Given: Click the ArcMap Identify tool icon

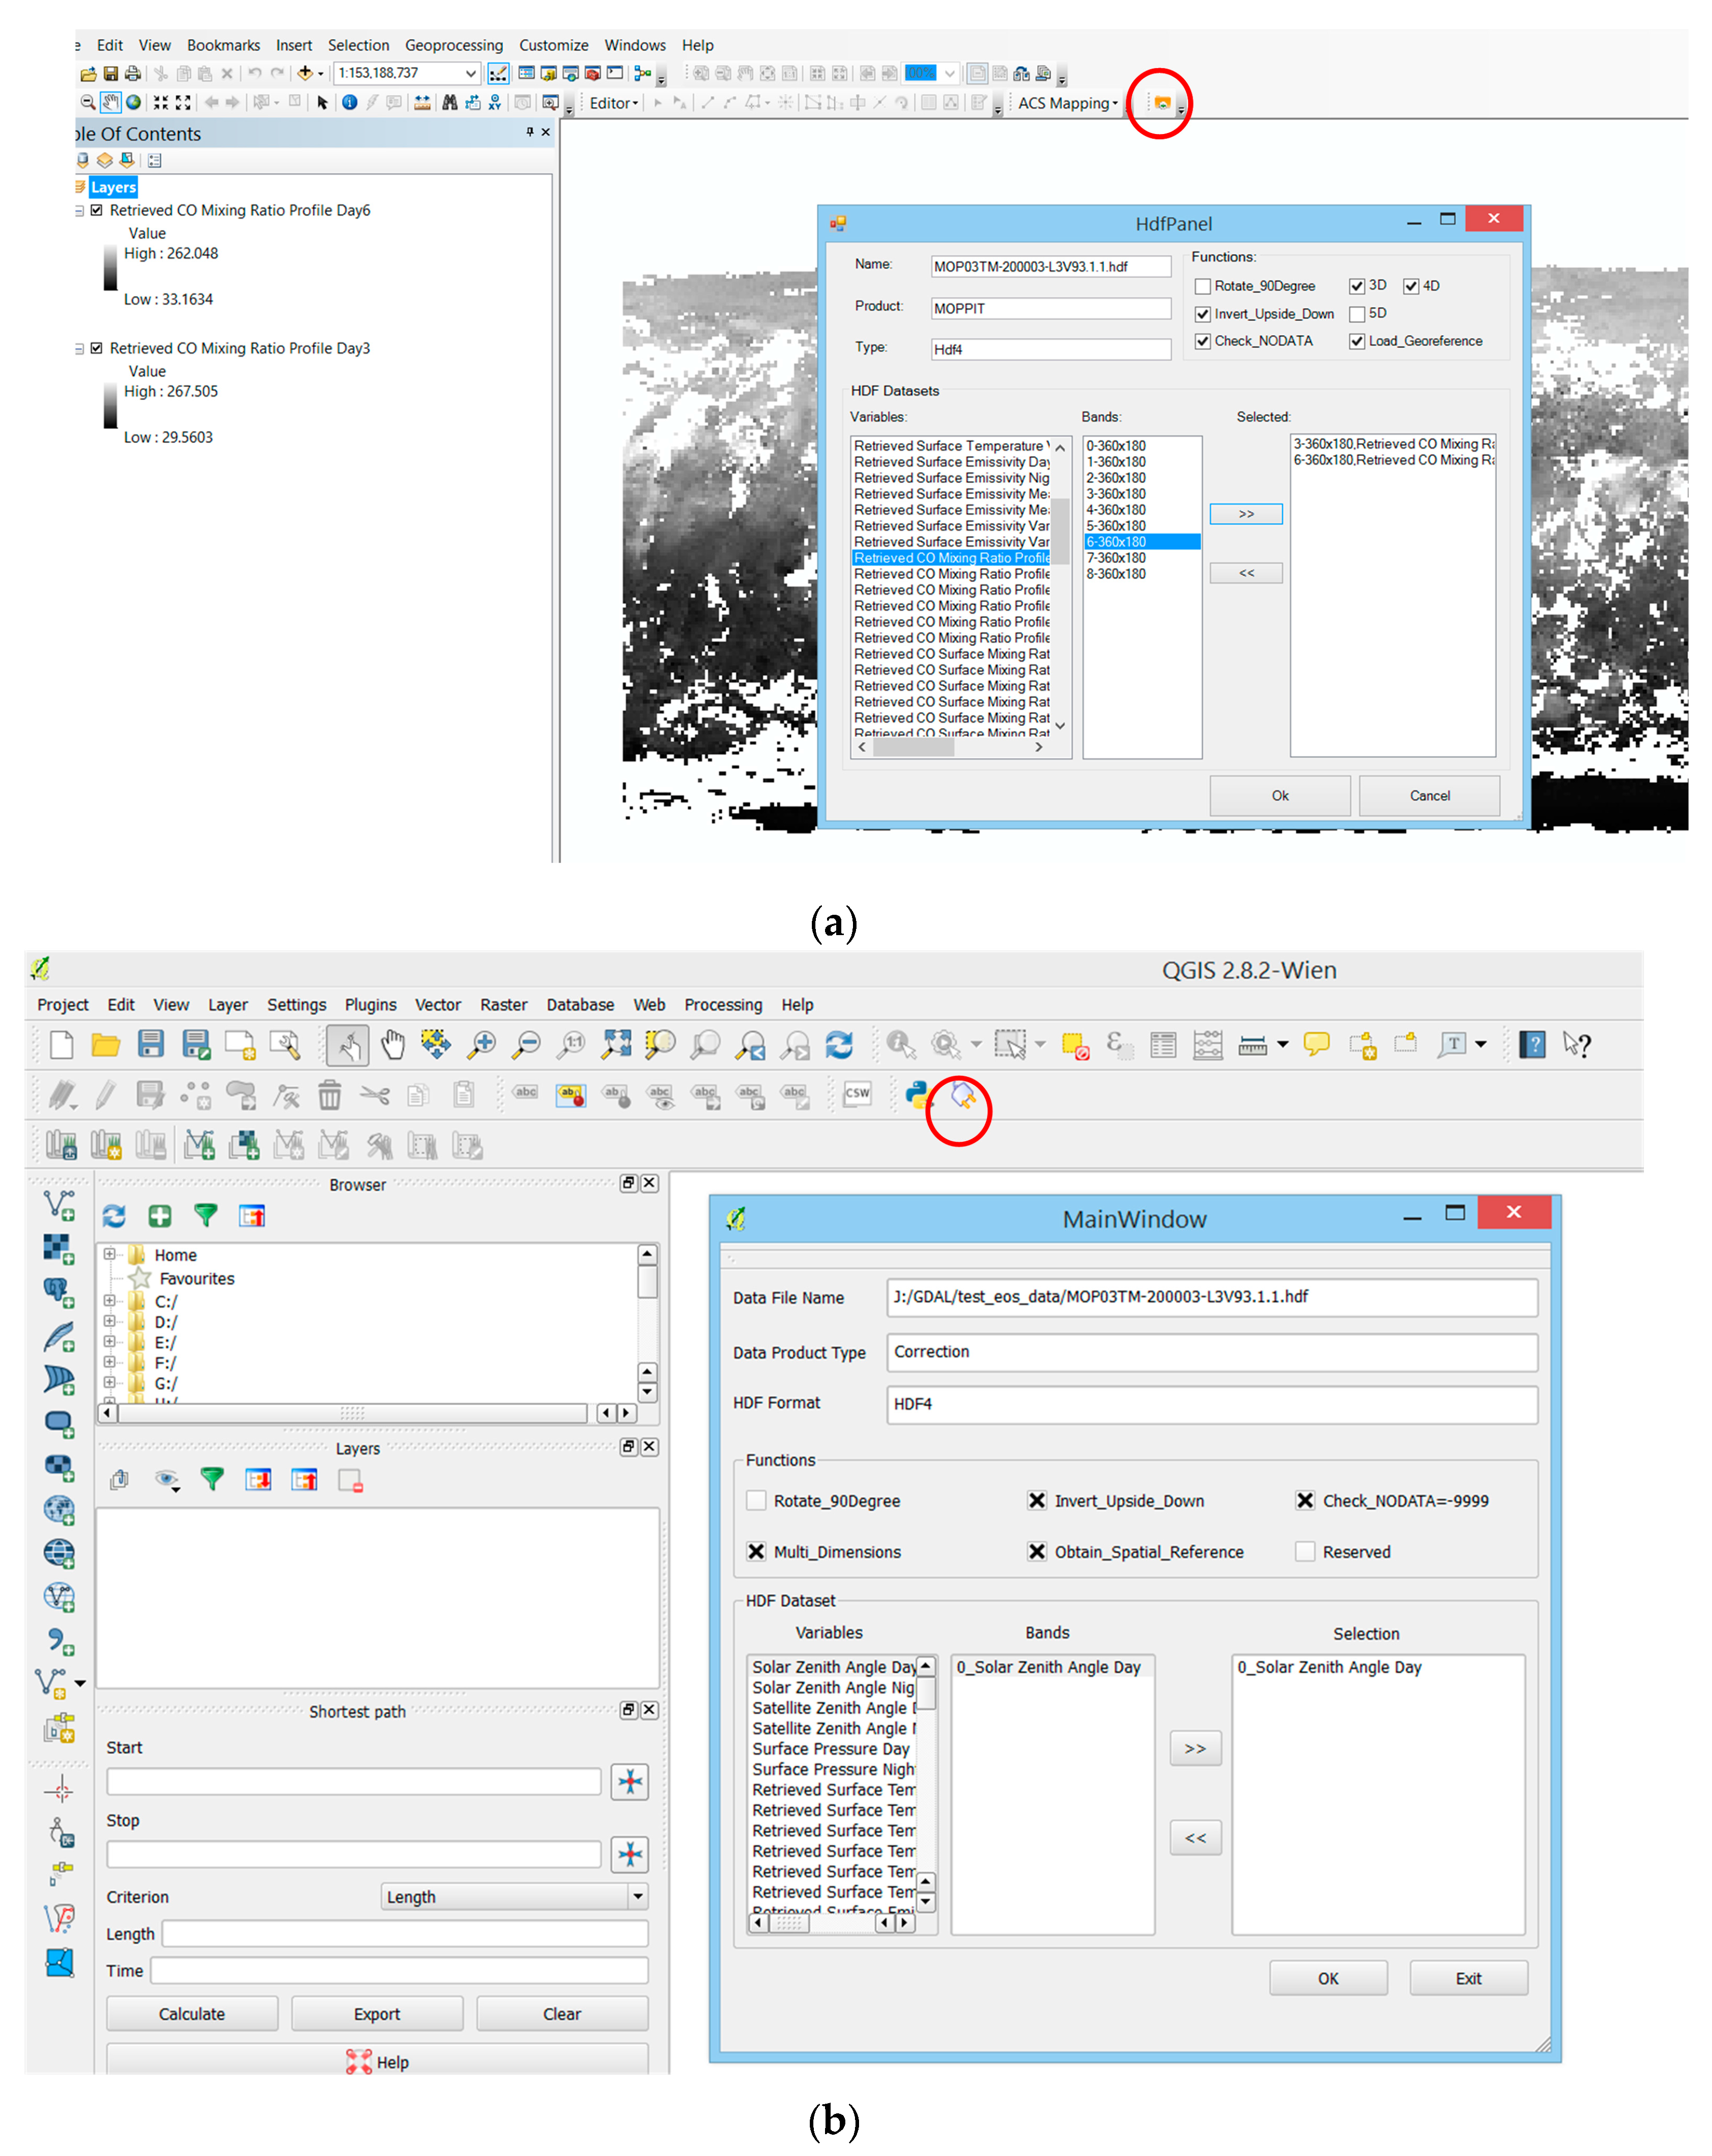Looking at the screenshot, I should [x=349, y=102].
